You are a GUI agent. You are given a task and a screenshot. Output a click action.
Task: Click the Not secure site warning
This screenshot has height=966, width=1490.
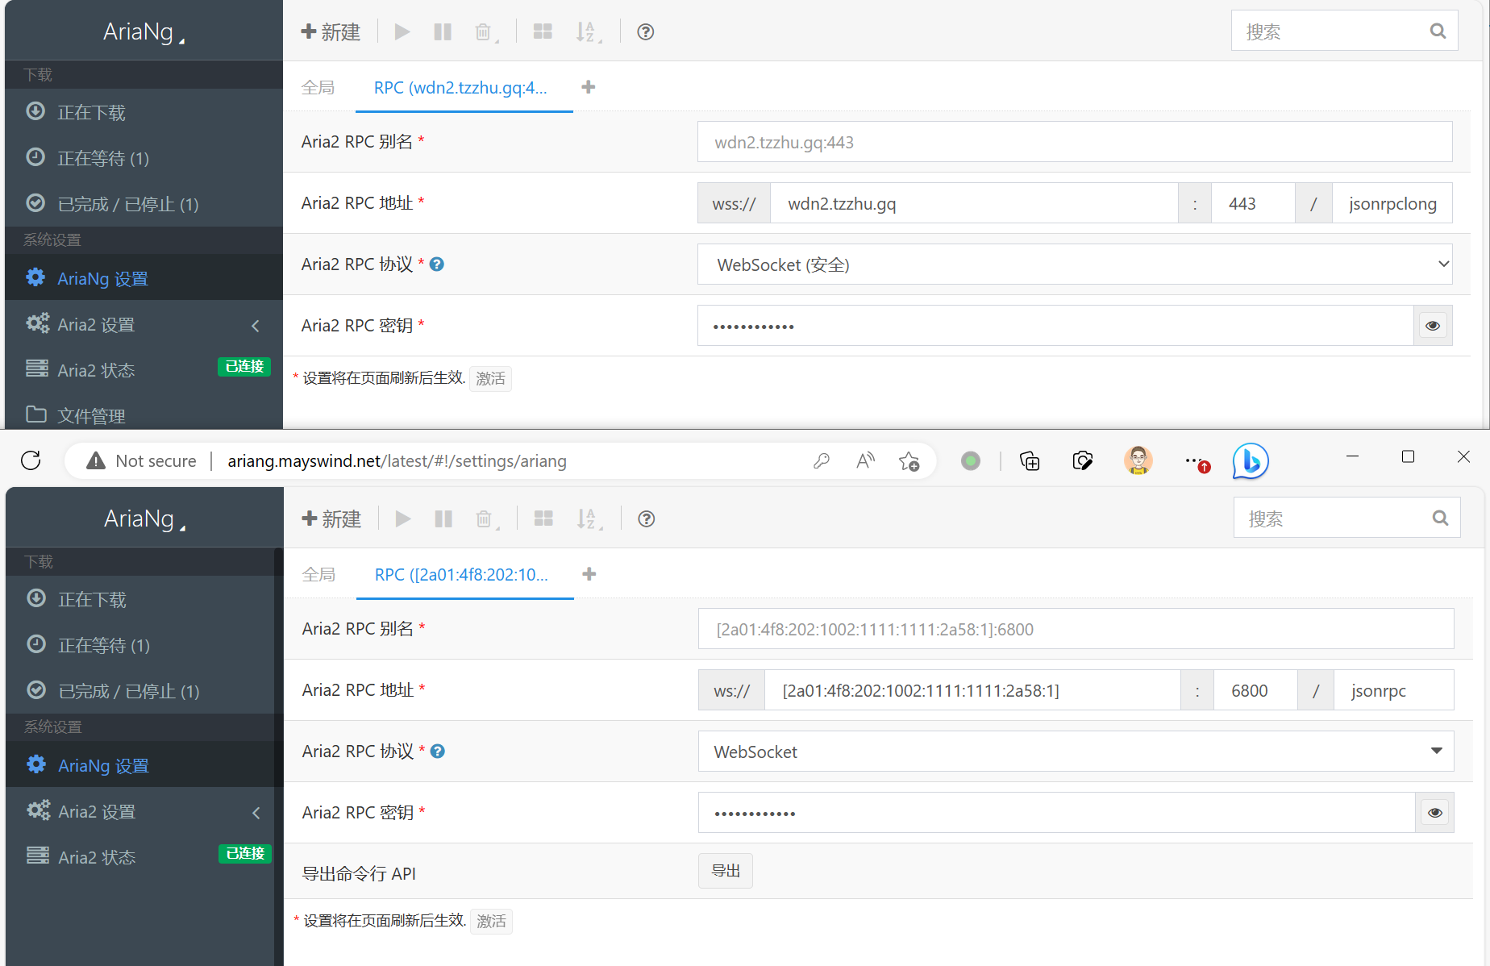click(142, 460)
